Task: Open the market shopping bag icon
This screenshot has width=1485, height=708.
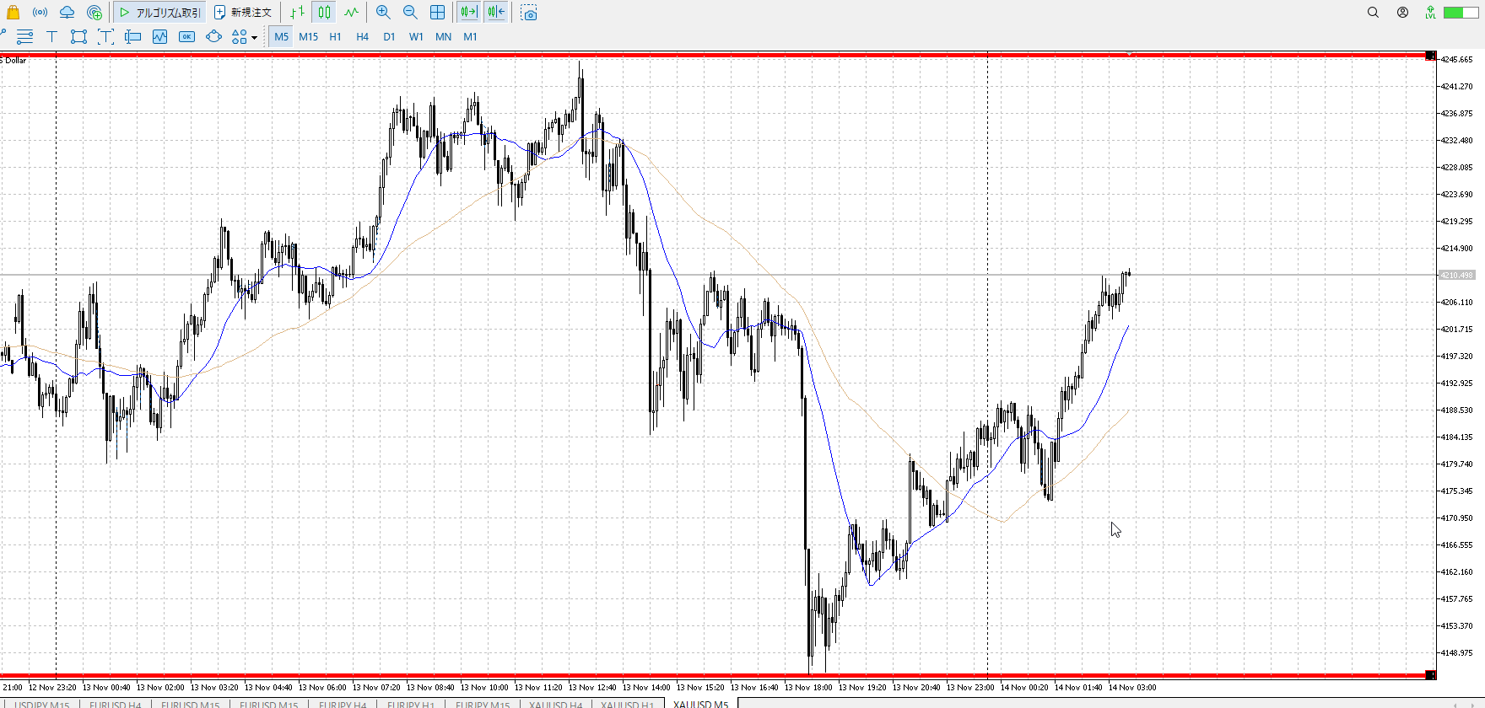Action: pos(13,13)
